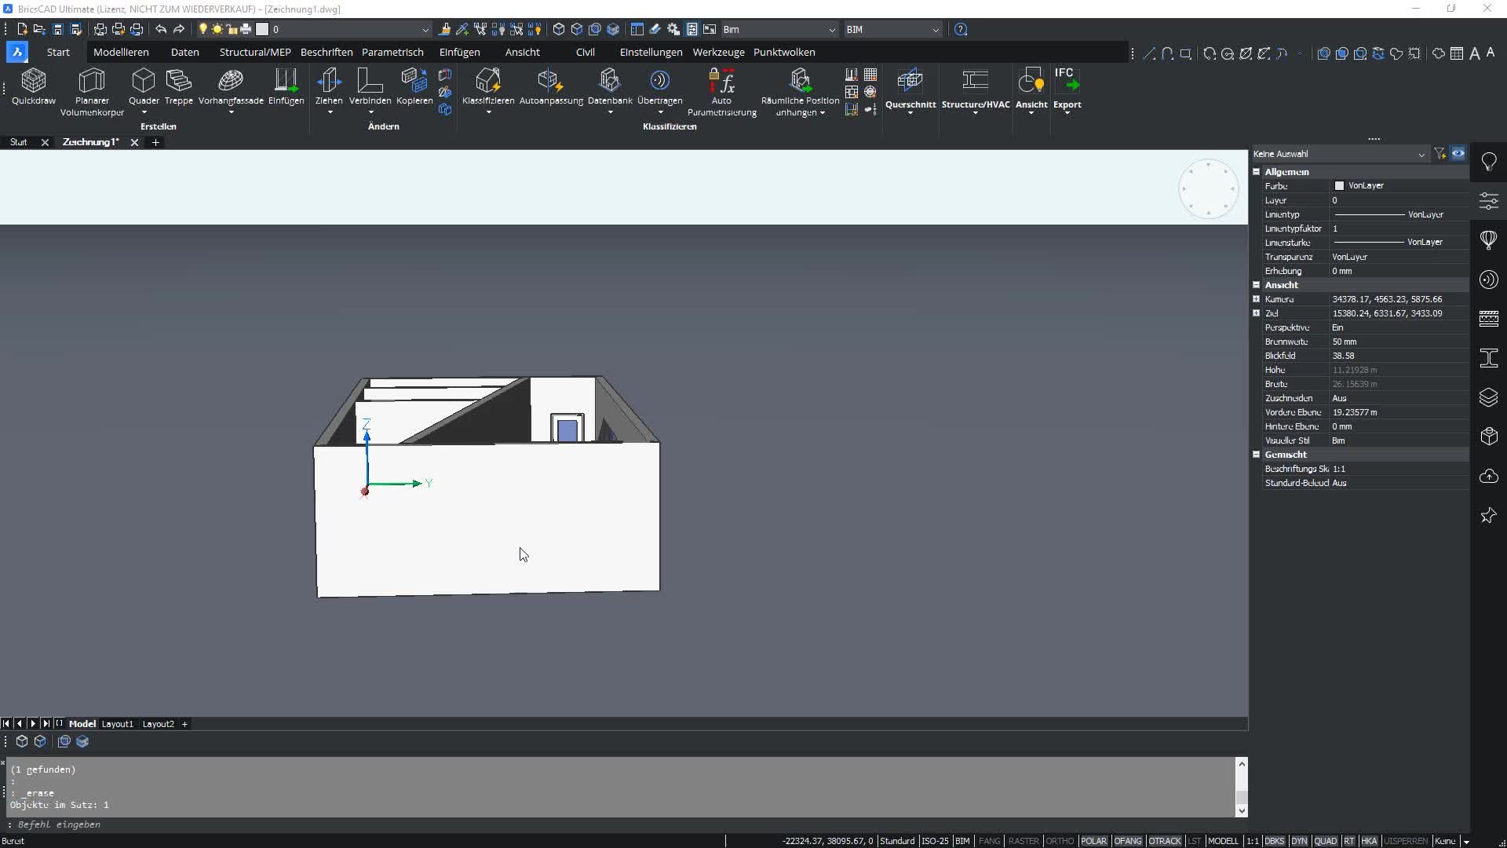Viewport: 1507px width, 848px height.
Task: Open the Modellieren ribbon tab
Action: tap(121, 52)
